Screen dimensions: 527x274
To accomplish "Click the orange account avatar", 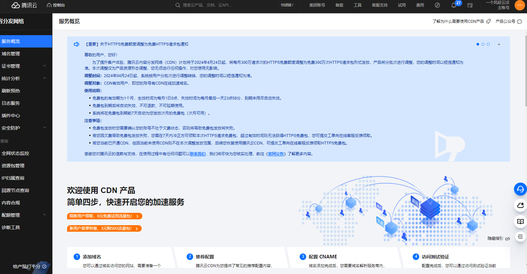I will 520,5.
